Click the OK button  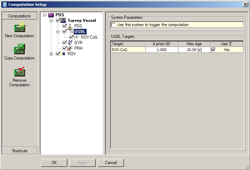pyautogui.click(x=54, y=163)
